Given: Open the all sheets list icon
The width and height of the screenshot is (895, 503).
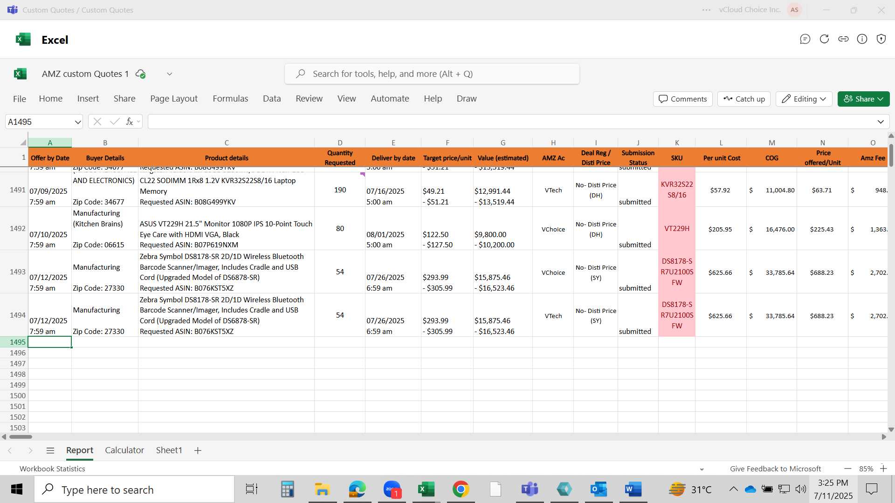Looking at the screenshot, I should [50, 450].
